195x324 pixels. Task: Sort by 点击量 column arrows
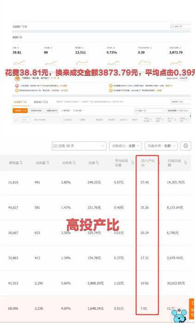[48, 163]
